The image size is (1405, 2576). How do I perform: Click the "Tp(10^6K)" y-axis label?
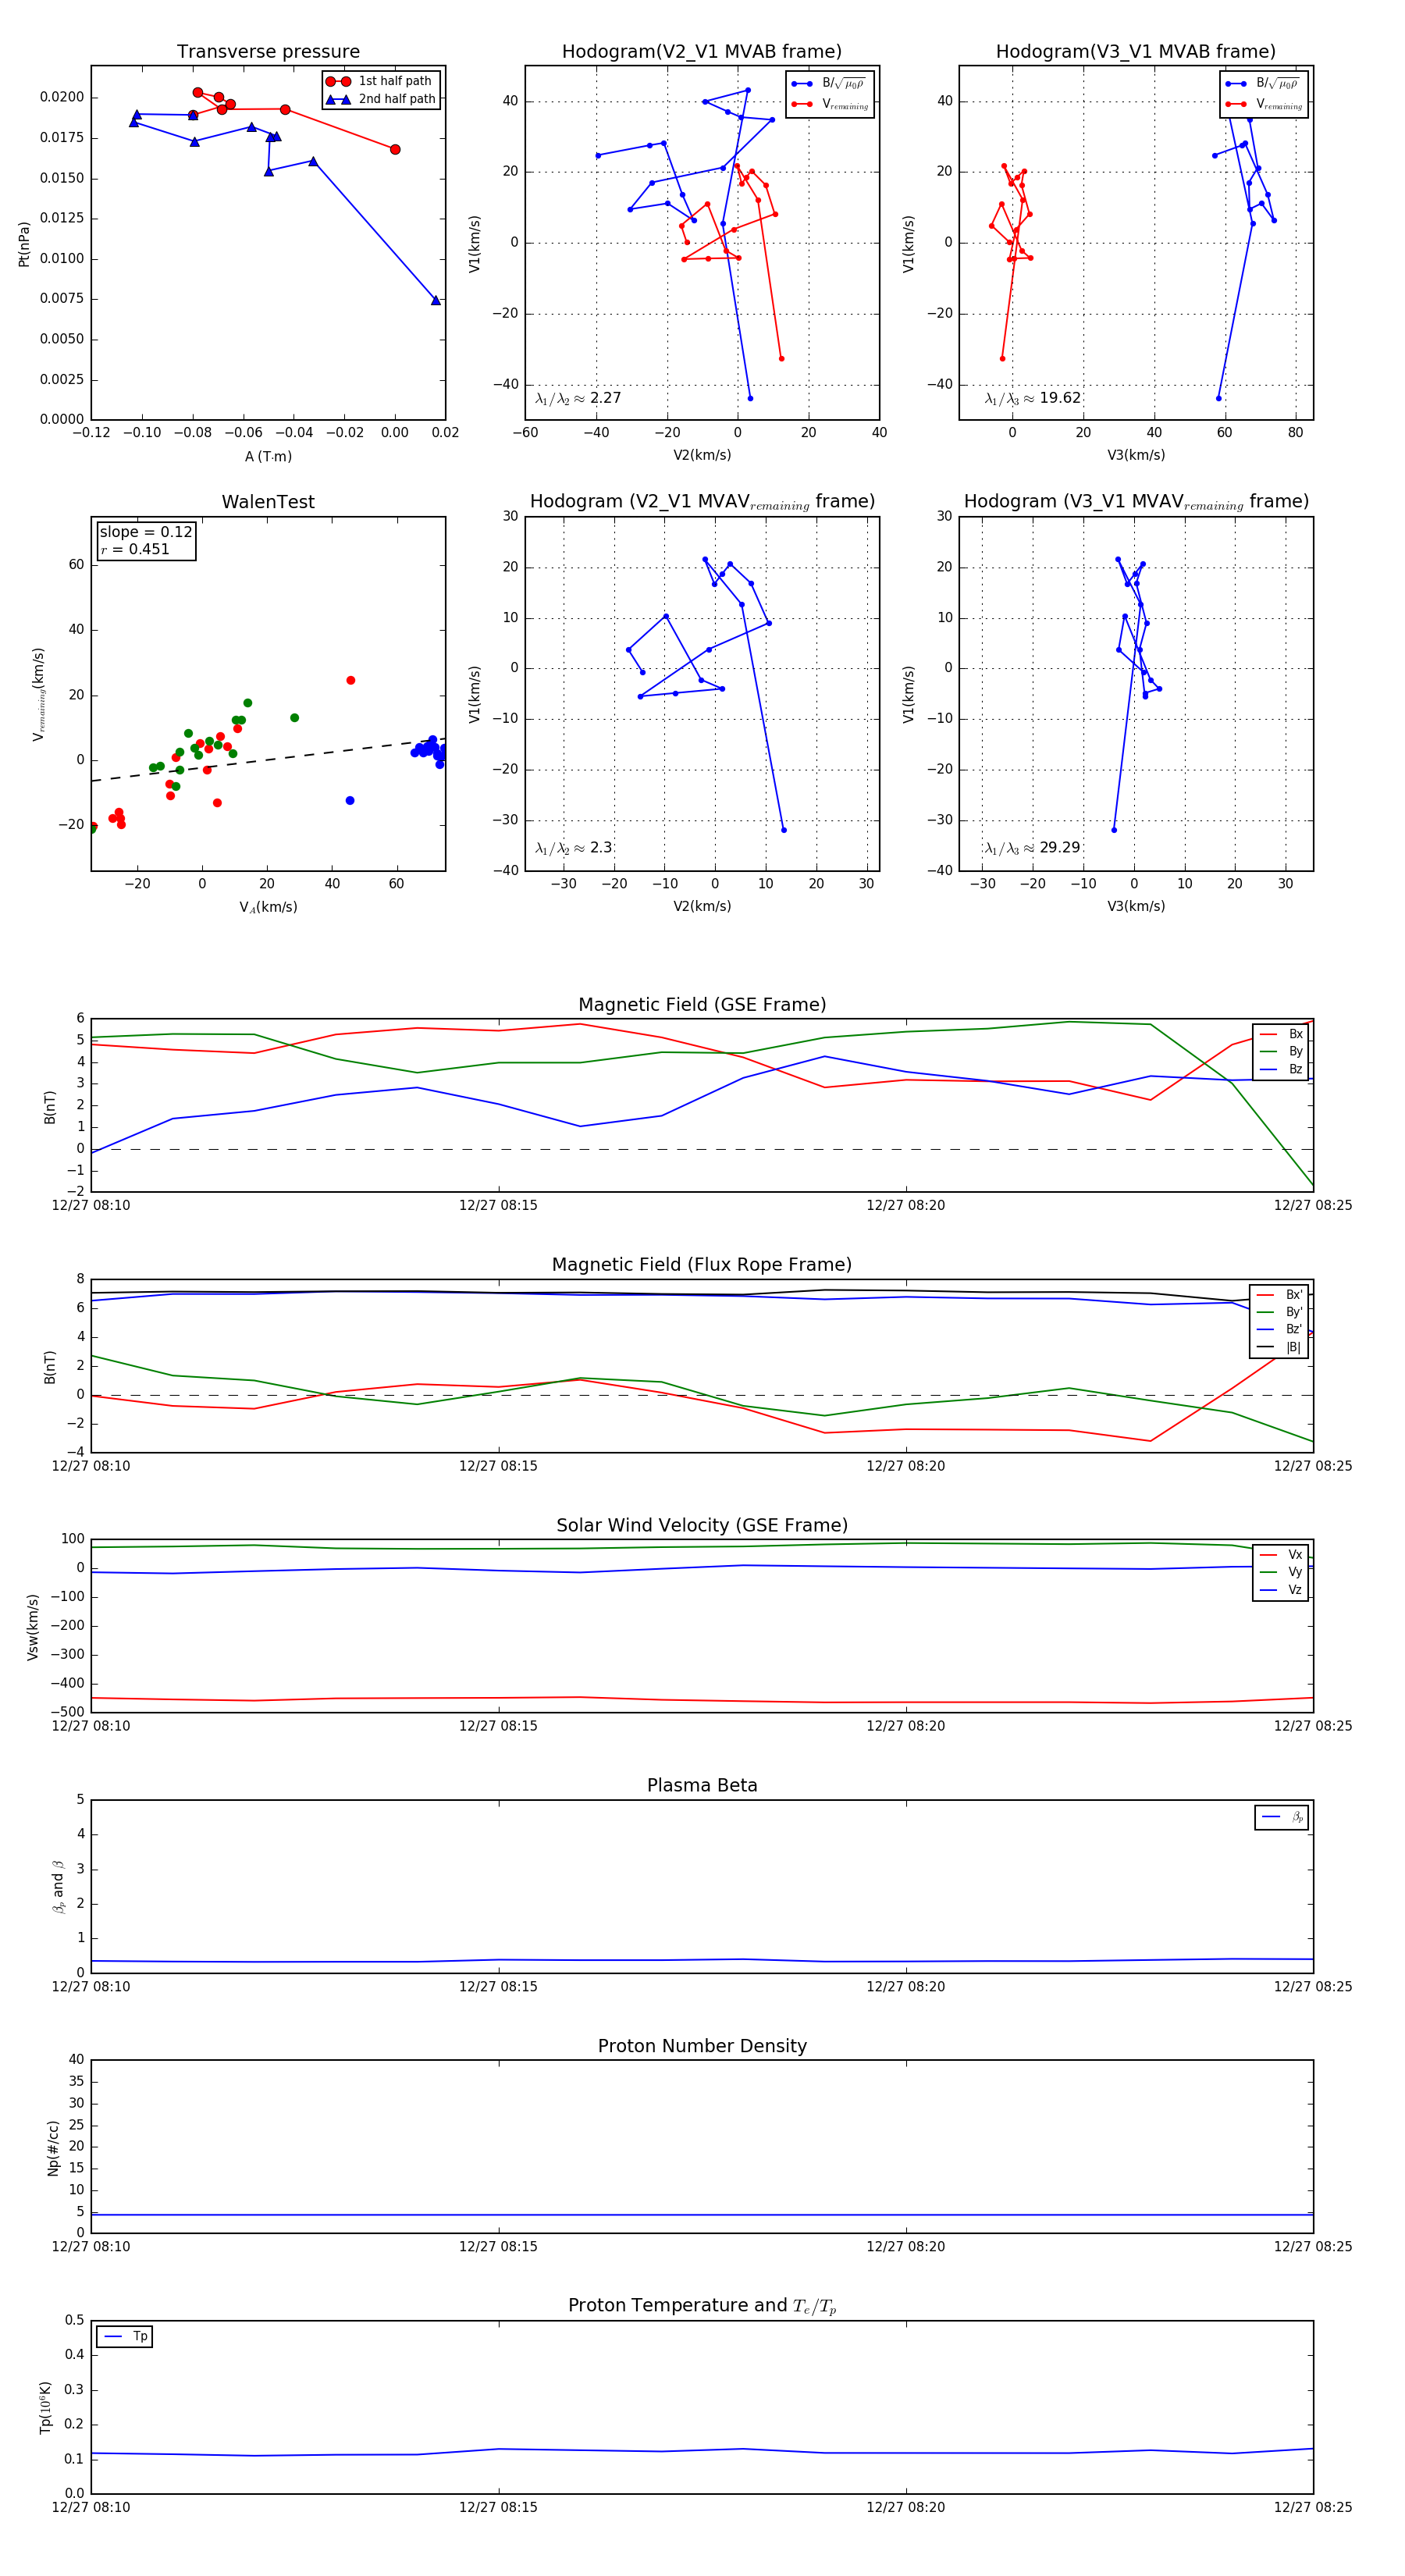[x=46, y=2406]
